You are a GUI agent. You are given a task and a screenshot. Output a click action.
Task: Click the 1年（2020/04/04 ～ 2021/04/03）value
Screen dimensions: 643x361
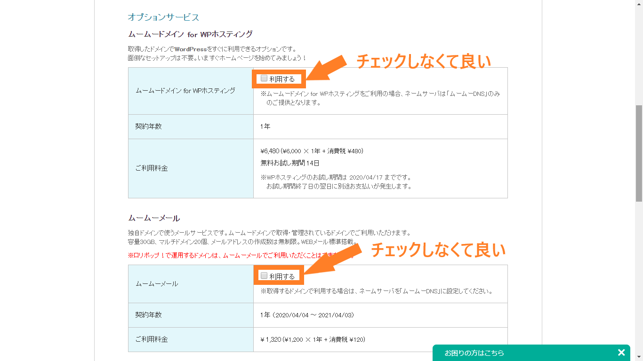[x=307, y=315]
